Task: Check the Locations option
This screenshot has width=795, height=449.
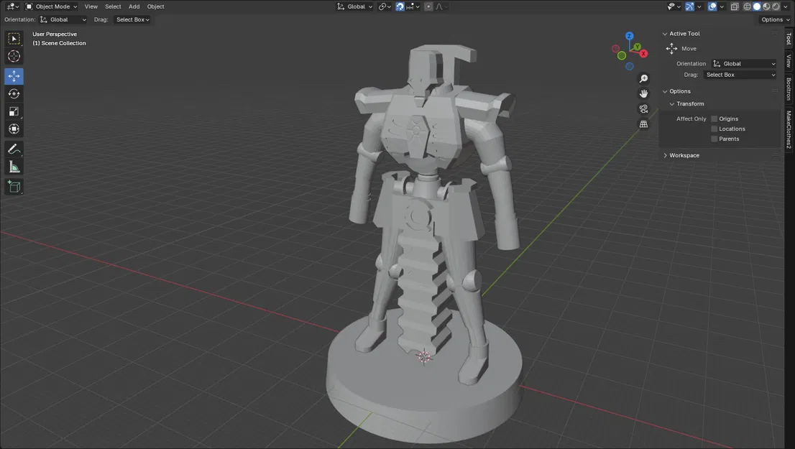Action: coord(714,129)
